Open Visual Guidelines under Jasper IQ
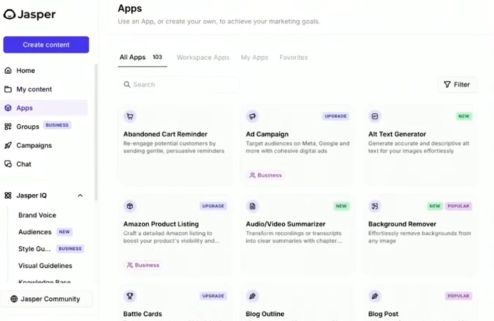The image size is (494, 321). [45, 266]
